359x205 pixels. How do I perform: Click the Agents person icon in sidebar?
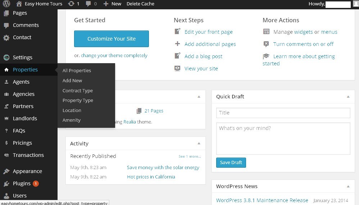(x=6, y=82)
